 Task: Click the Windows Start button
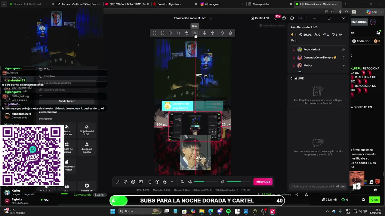pyautogui.click(x=113, y=211)
